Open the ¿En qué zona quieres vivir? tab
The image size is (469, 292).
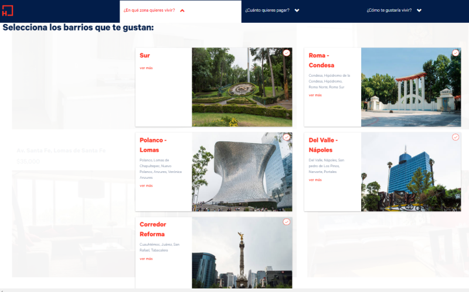(149, 11)
